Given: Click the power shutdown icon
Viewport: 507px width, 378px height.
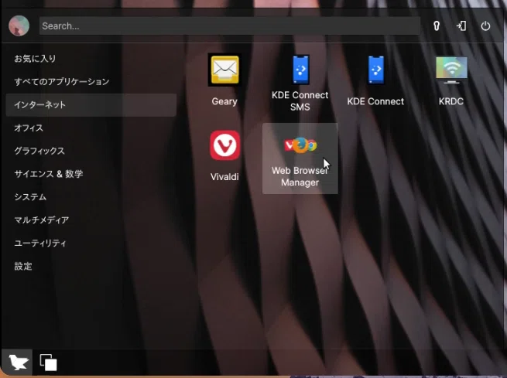Looking at the screenshot, I should click(485, 26).
